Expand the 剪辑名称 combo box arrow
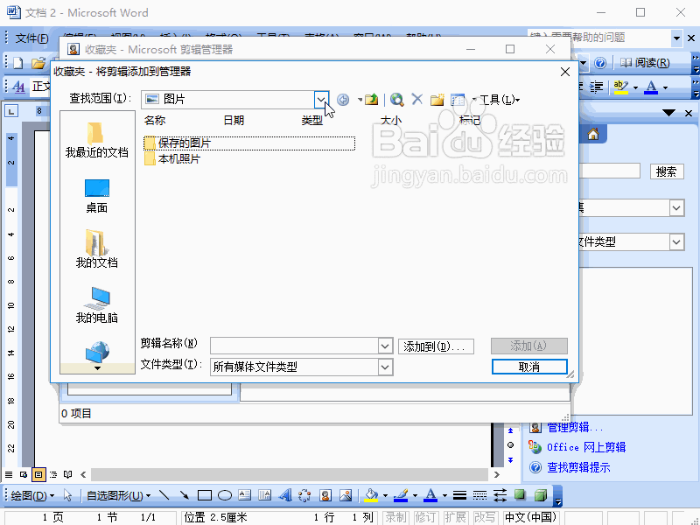Image resolution: width=700 pixels, height=525 pixels. pyautogui.click(x=385, y=346)
